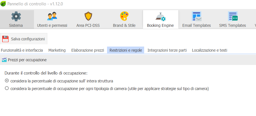Open the Sistema gear icon
Image resolution: width=256 pixels, height=116 pixels.
tap(16, 16)
